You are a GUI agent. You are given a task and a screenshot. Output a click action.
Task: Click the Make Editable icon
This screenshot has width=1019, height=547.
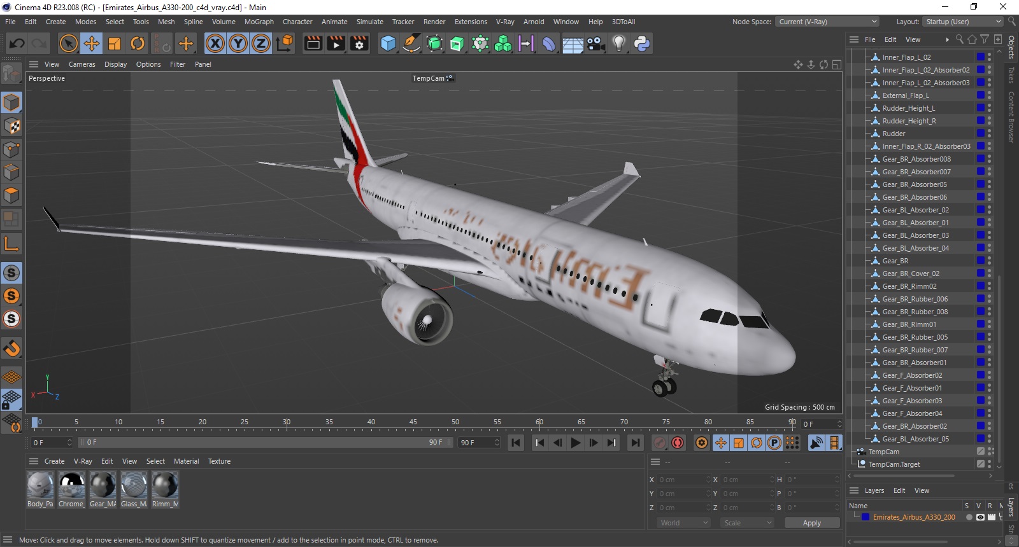11,74
